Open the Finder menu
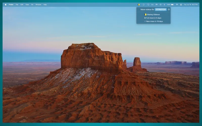 coord(11,5)
